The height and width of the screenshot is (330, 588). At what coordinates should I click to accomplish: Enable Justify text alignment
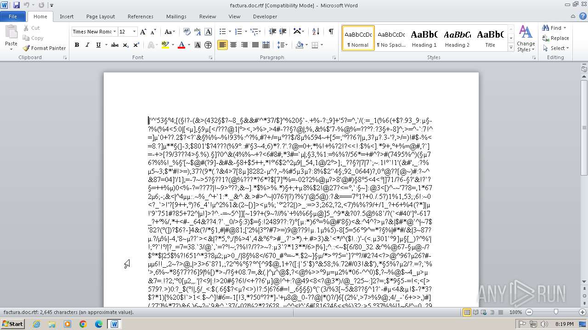[255, 45]
